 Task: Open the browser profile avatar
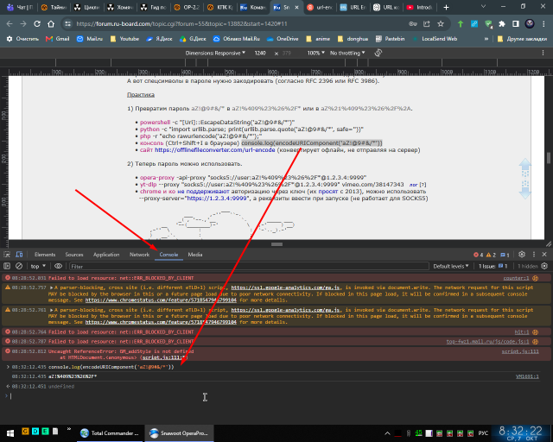tap(530, 24)
